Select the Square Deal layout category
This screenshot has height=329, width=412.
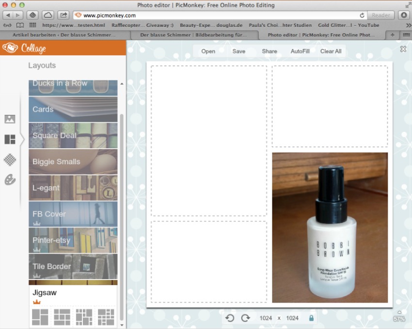(73, 136)
